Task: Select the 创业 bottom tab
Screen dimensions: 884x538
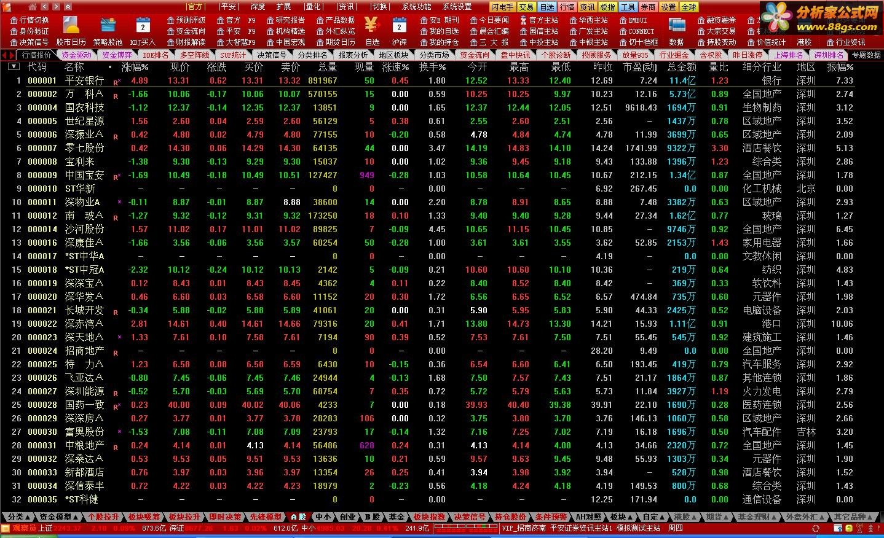Action: point(348,517)
